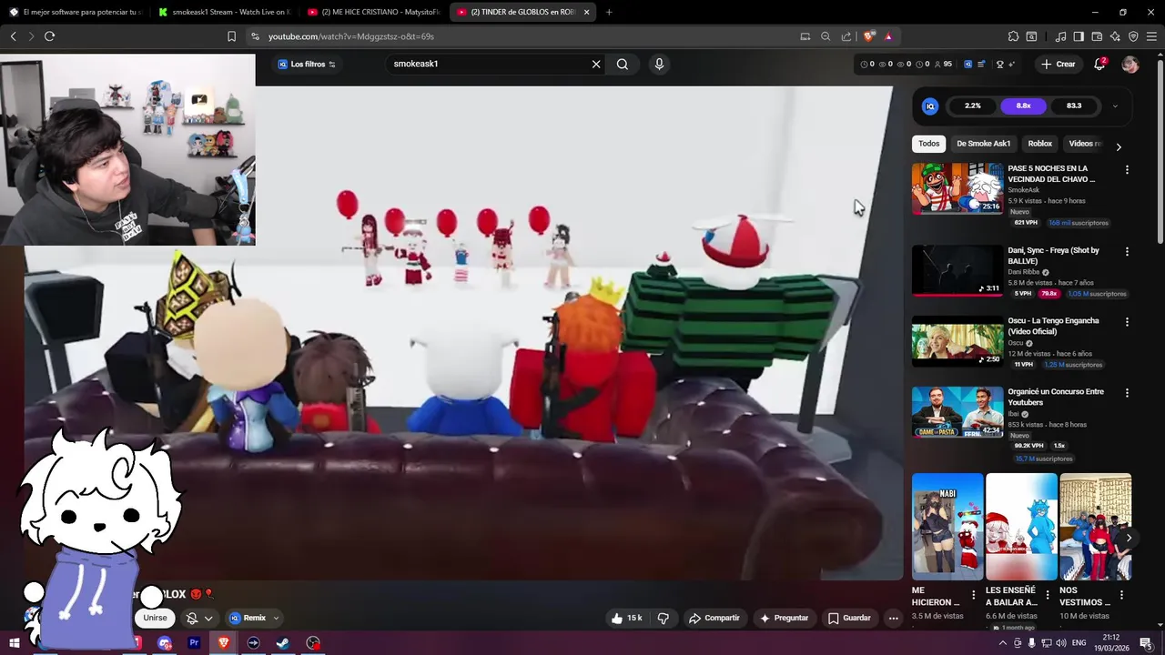Reload the current YouTube page
1165x655 pixels.
tap(49, 36)
